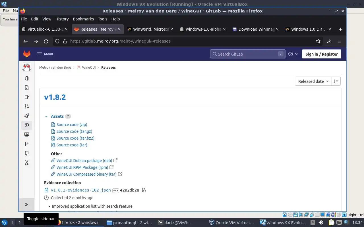364x227 pixels.
Task: Click VirtualBox floppy disk status icon
Action: pyautogui.click(x=295, y=215)
